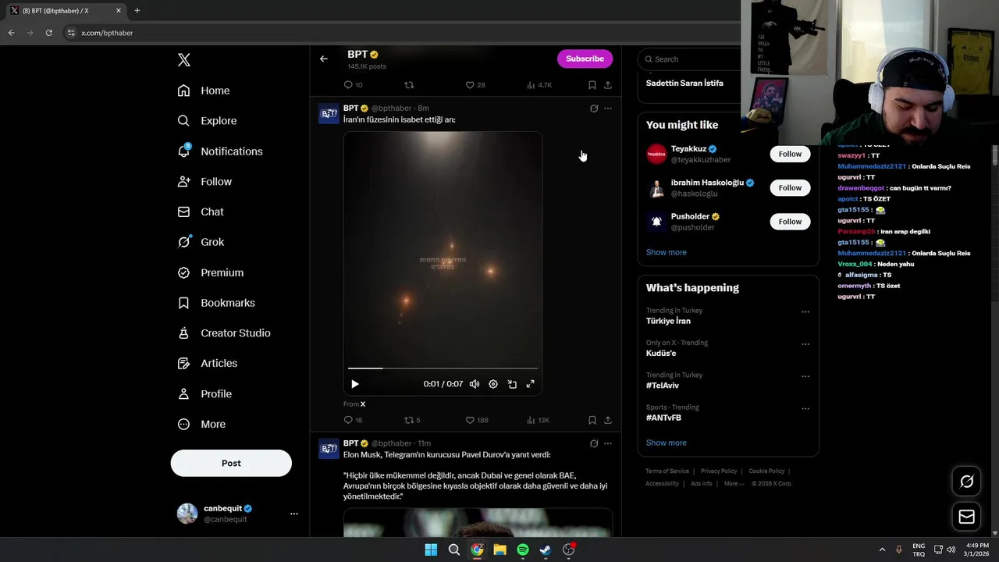Open Explore from the sidebar
Viewport: 999px width, 562px height.
pyautogui.click(x=207, y=121)
